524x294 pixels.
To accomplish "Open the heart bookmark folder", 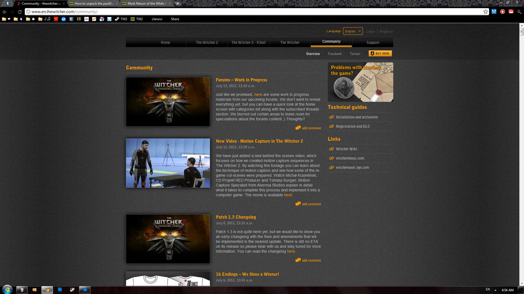I will [x=6, y=19].
